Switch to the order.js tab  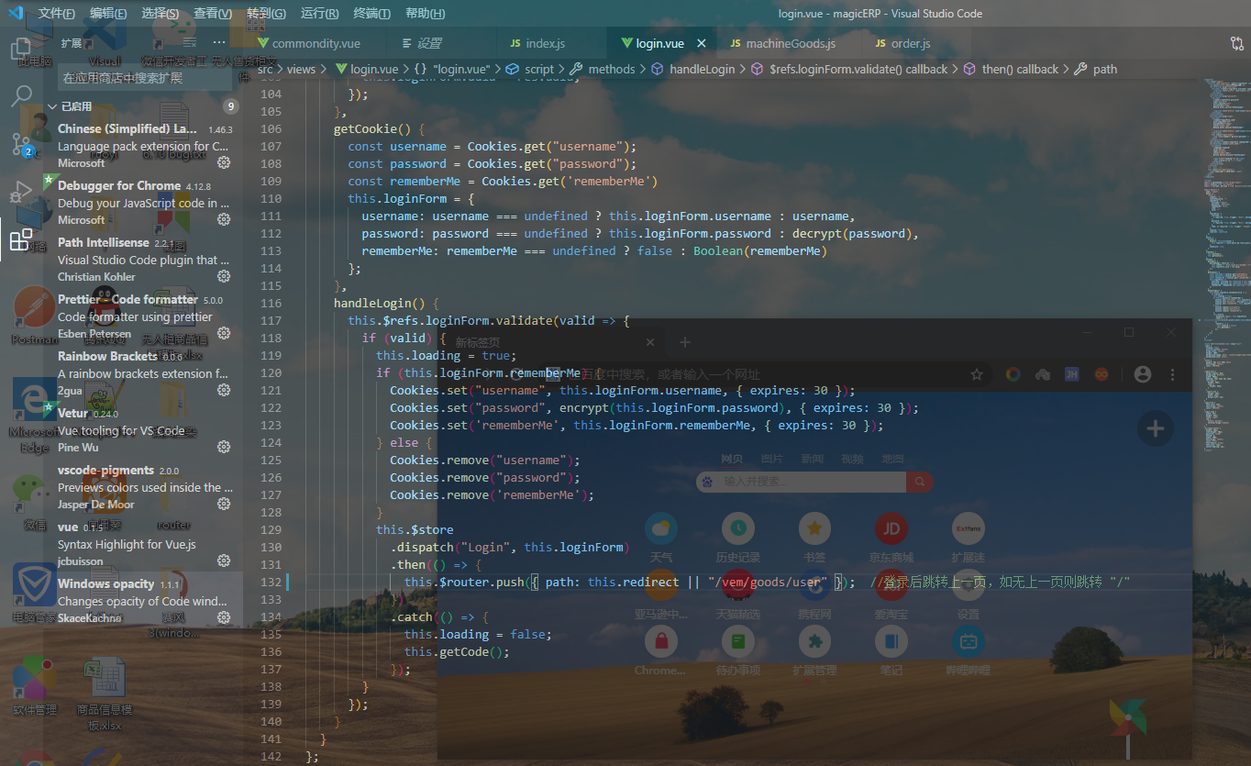click(903, 42)
